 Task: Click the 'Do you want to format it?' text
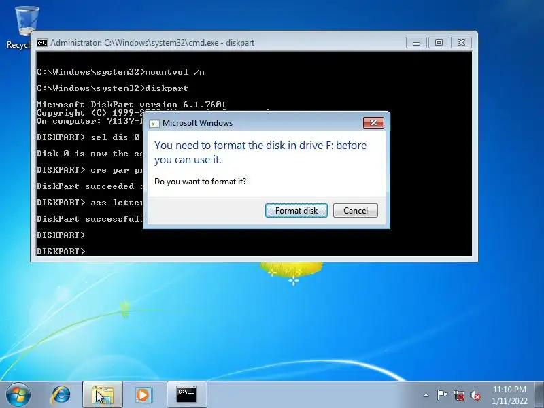click(x=200, y=182)
